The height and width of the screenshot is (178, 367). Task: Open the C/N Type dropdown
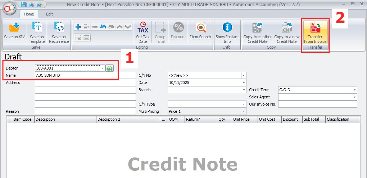[x=244, y=104]
